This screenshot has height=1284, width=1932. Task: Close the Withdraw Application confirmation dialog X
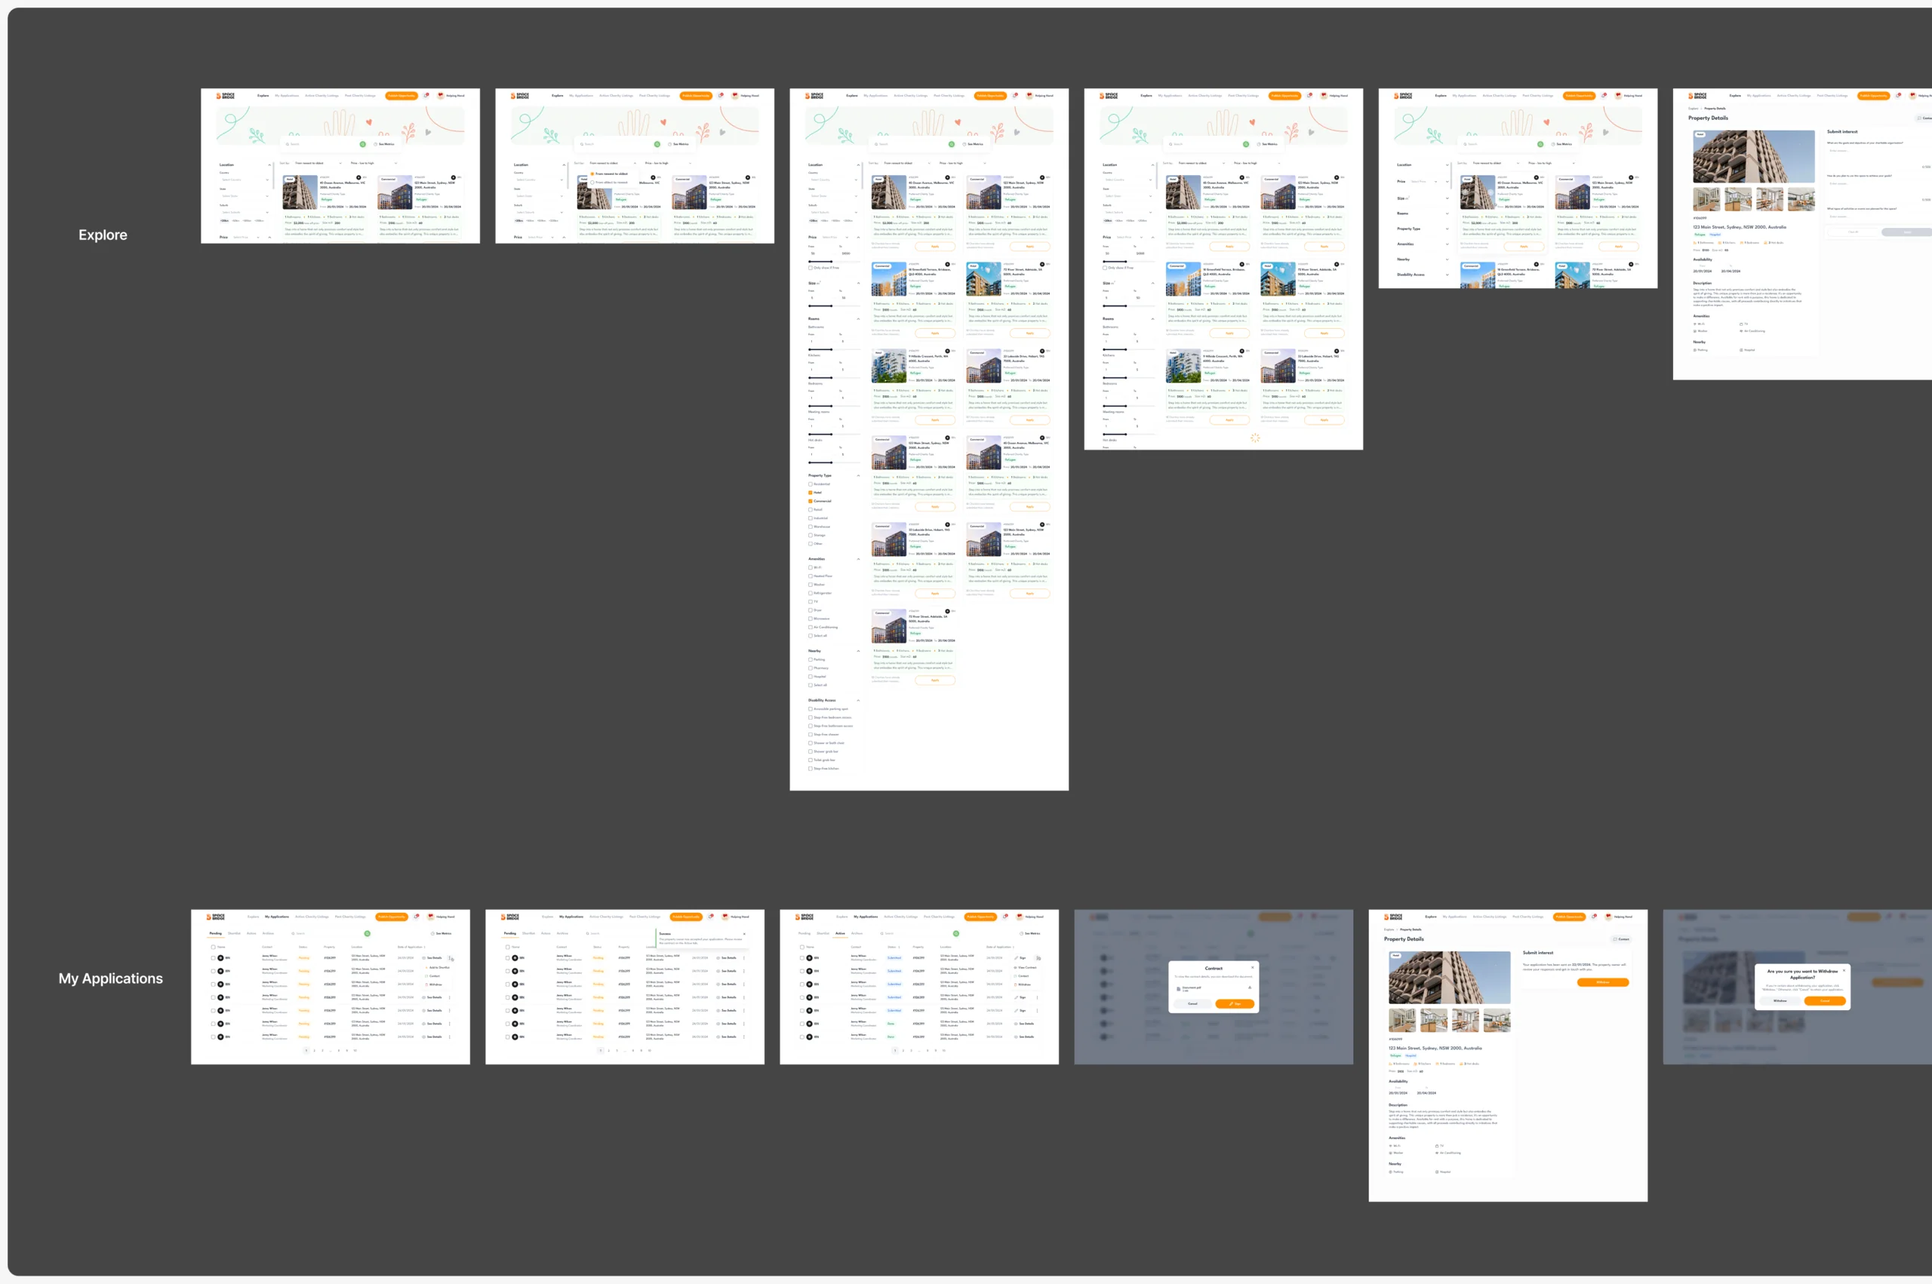coord(1844,970)
